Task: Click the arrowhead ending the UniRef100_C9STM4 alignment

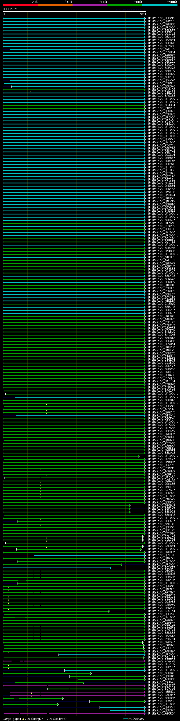Action: [x=109, y=611]
